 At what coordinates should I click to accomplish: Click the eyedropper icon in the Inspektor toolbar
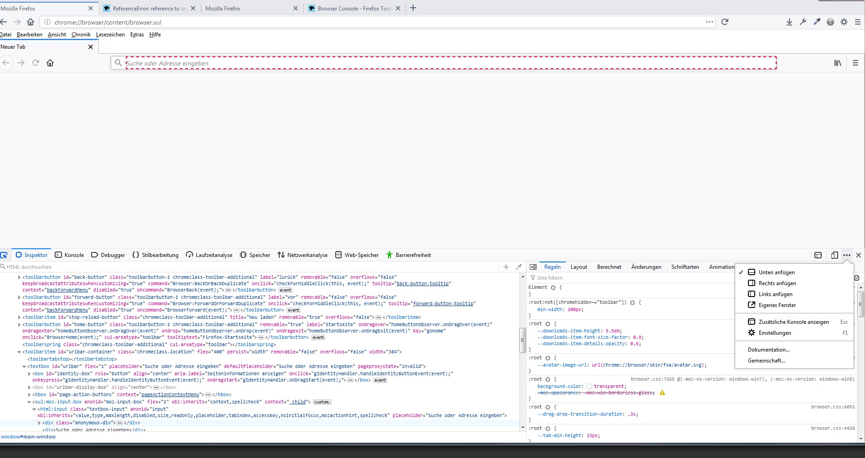tap(519, 267)
